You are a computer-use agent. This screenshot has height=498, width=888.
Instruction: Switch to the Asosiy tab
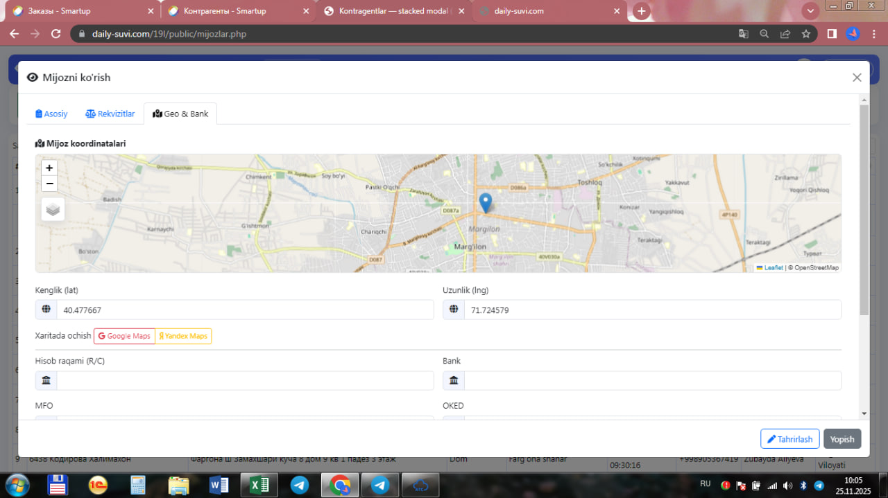pos(52,114)
